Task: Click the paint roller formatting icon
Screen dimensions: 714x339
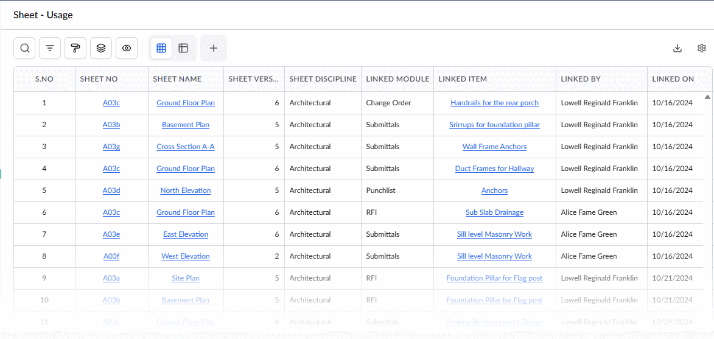Action: [x=75, y=48]
